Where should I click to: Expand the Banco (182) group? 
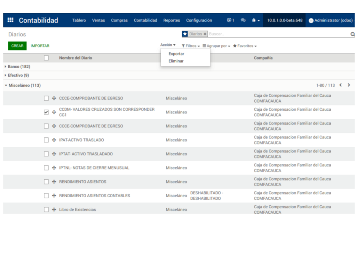(x=19, y=67)
